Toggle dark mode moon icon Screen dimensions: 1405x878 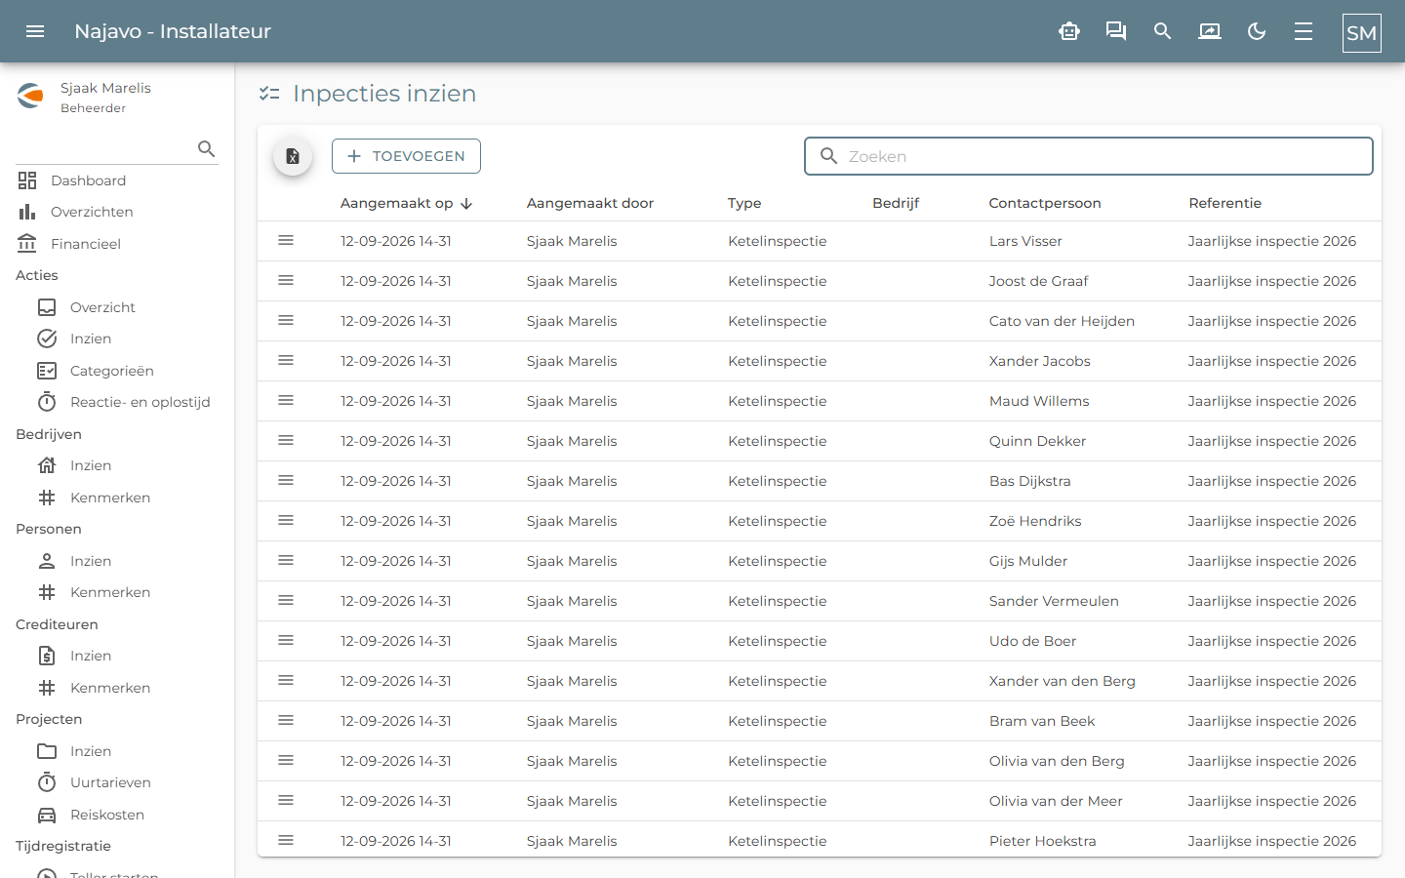tap(1257, 31)
